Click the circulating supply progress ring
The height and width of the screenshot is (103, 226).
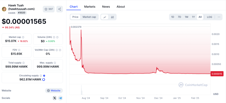pyautogui.click(x=43, y=79)
